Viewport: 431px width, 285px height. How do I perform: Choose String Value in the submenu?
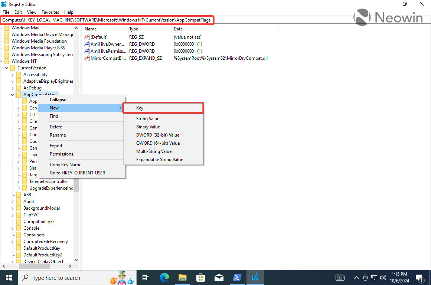point(163,119)
